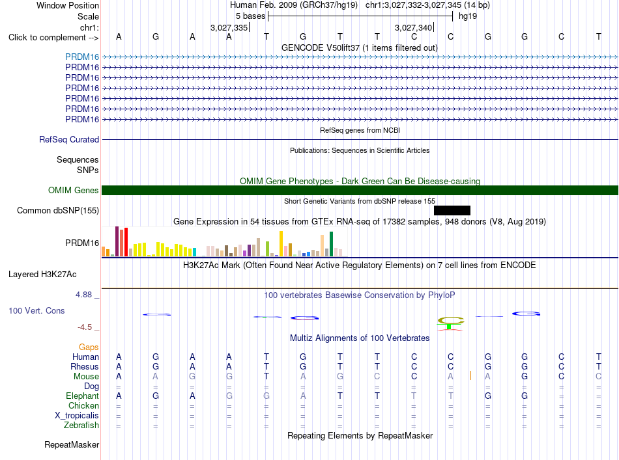Click the PRDM16 label beside the GTEx chart

click(x=82, y=243)
